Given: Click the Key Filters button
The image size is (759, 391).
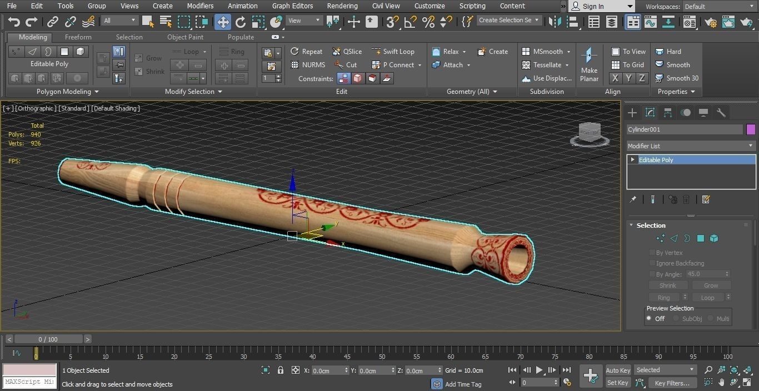Looking at the screenshot, I should (672, 383).
